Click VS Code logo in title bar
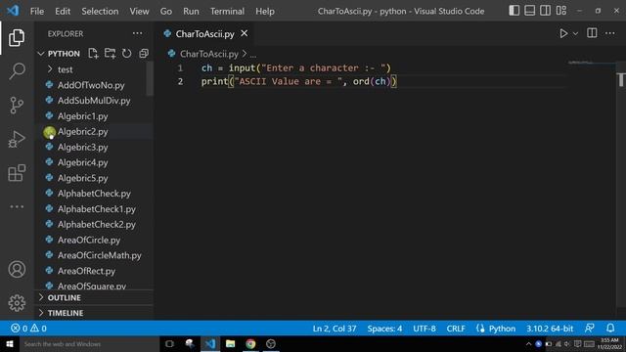The width and height of the screenshot is (626, 352). click(13, 11)
